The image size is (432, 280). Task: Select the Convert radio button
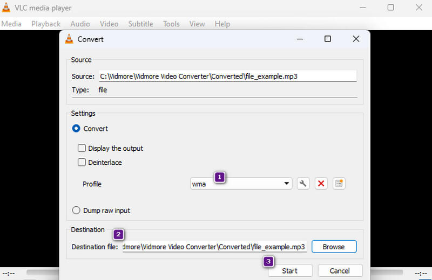76,129
